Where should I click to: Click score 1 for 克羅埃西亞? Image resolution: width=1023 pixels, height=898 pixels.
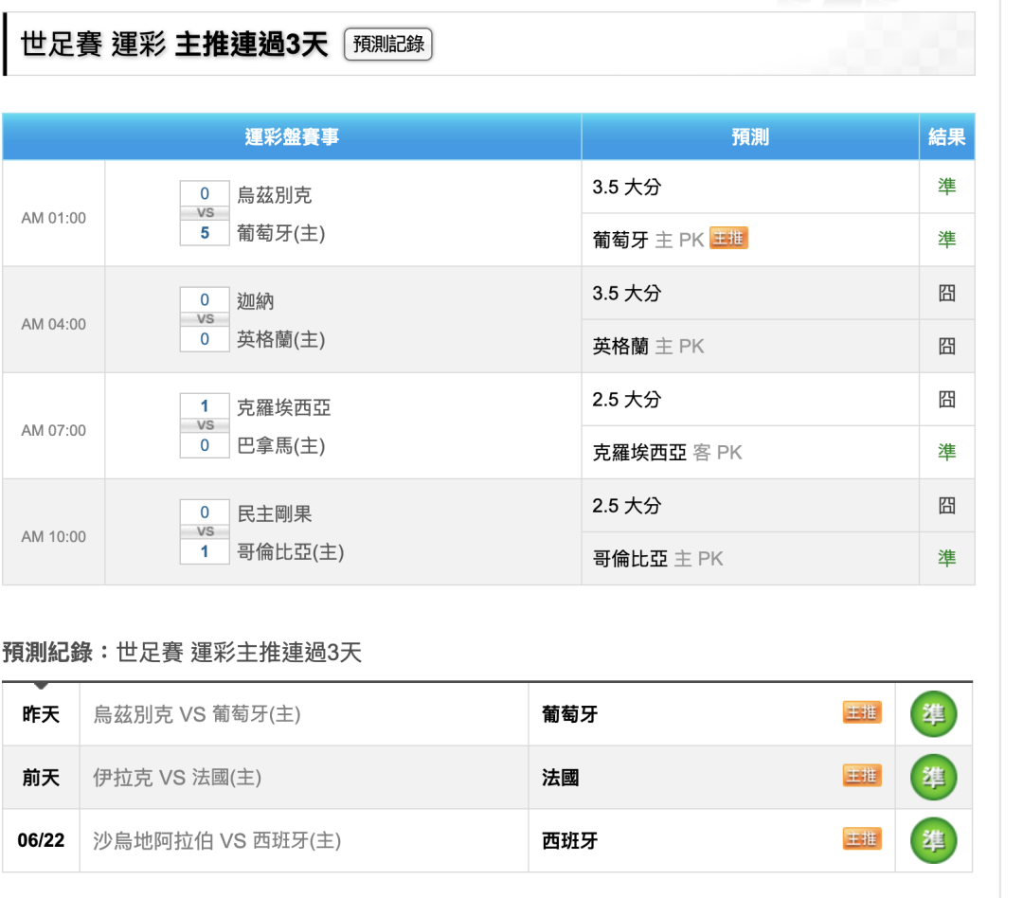205,406
